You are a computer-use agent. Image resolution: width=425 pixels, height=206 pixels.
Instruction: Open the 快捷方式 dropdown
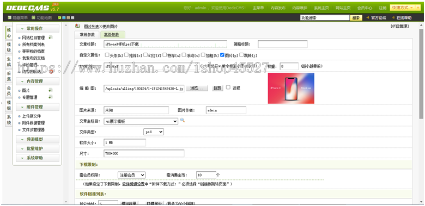(x=403, y=8)
